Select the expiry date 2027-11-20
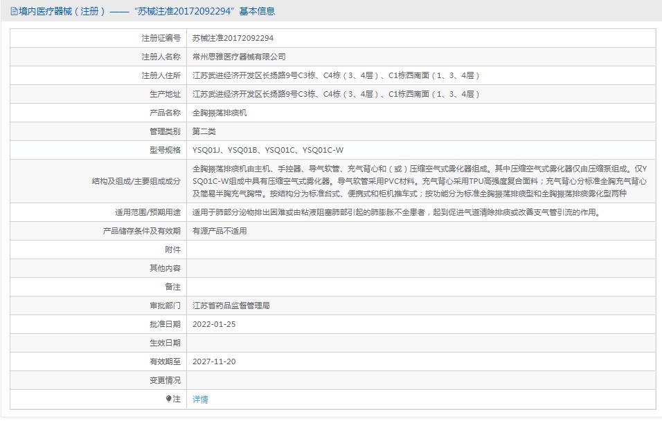Image resolution: width=662 pixels, height=423 pixels. [214, 361]
